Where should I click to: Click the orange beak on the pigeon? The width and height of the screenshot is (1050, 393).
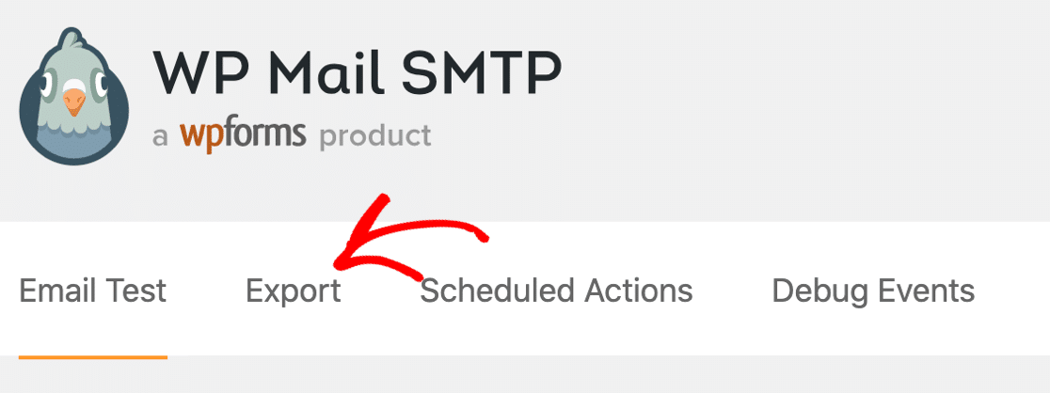74,103
